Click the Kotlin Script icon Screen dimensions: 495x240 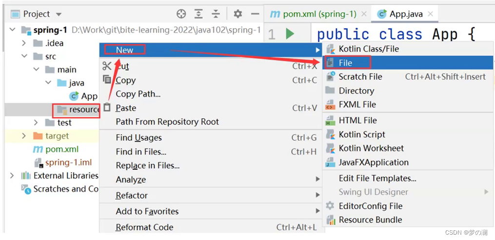click(x=331, y=134)
